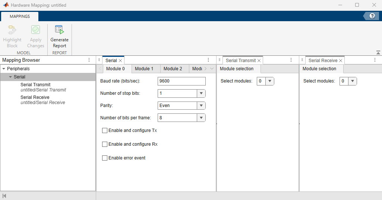
Task: Click 'untitled/Serial Receive' path text
Action: [42, 103]
